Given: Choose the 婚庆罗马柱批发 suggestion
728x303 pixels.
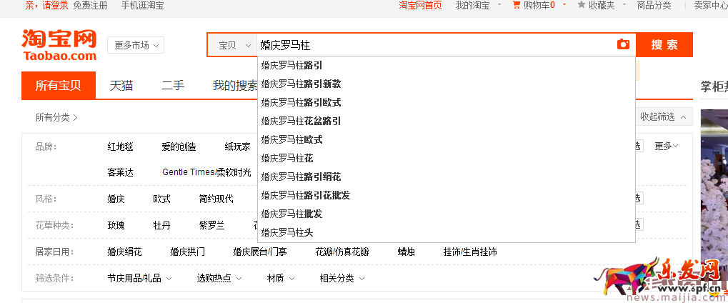Looking at the screenshot, I should [x=291, y=214].
